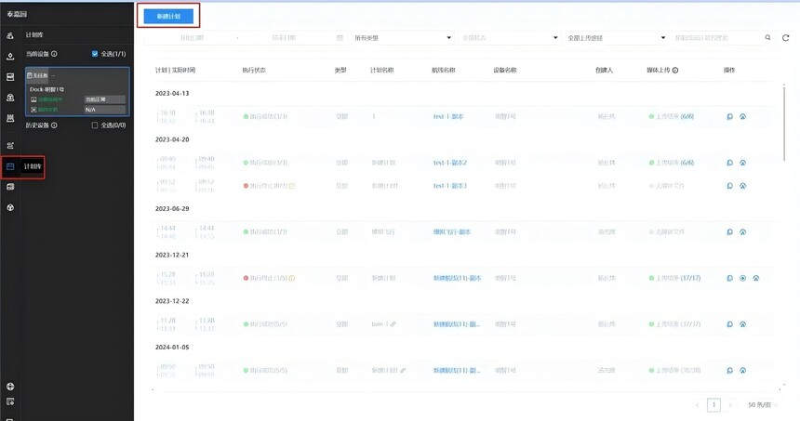This screenshot has width=800, height=421.
Task: Click second action icon in test-1-副本3 row
Action: 743,186
